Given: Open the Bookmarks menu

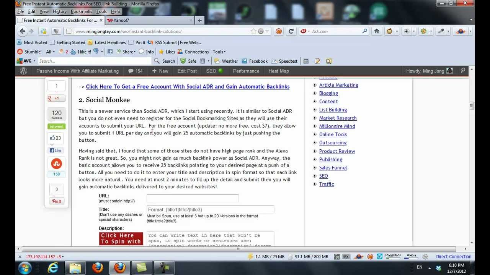Looking at the screenshot, I should point(81,11).
